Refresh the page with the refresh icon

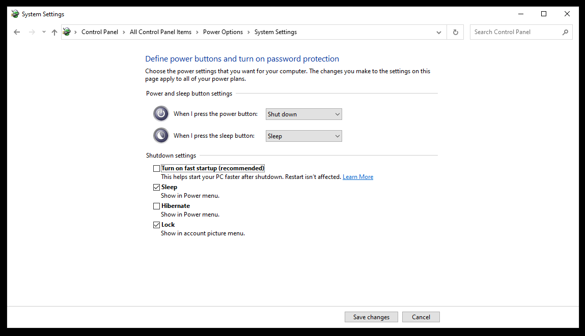[x=456, y=32]
